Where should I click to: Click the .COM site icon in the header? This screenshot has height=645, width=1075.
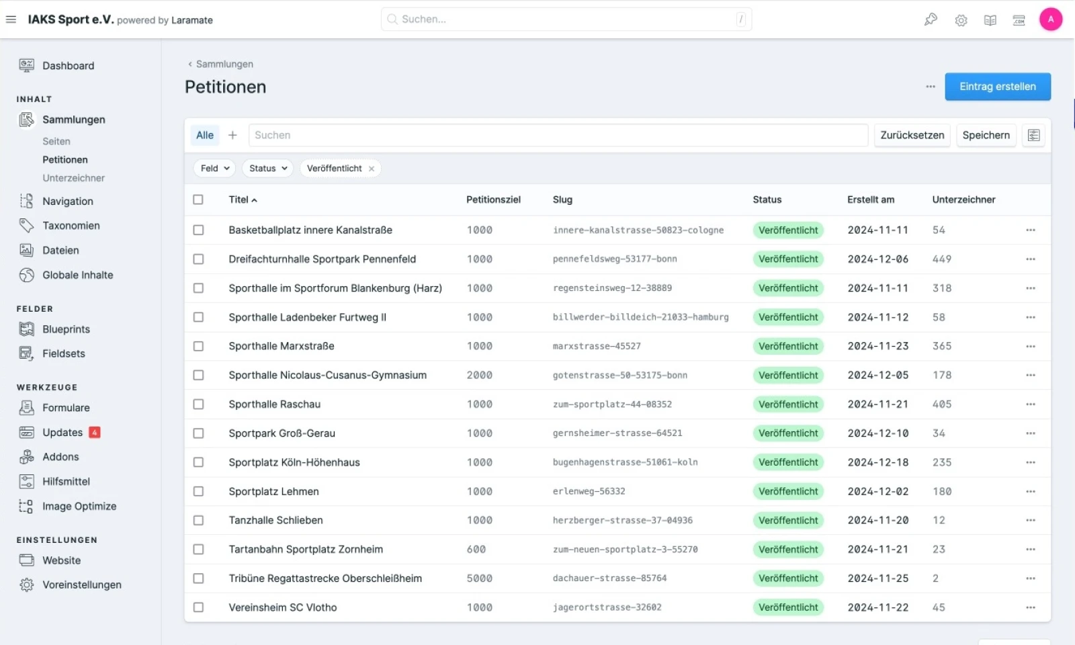pos(1019,20)
